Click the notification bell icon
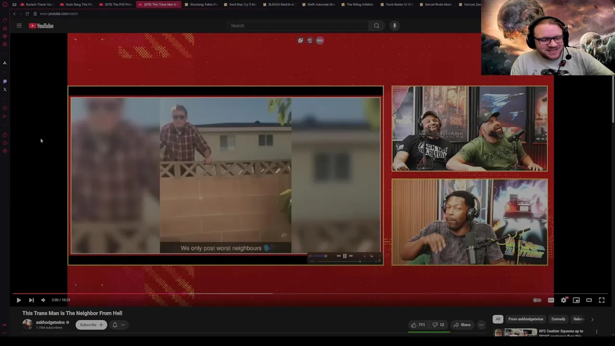 115,325
